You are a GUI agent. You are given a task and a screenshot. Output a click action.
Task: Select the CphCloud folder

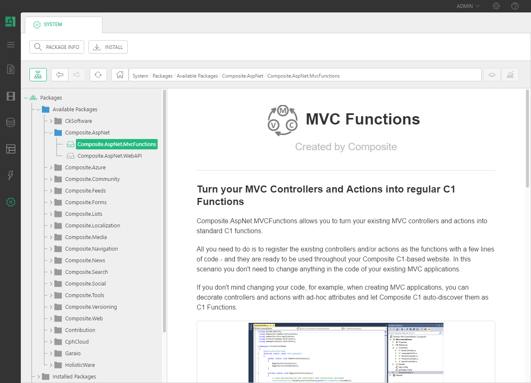[77, 342]
